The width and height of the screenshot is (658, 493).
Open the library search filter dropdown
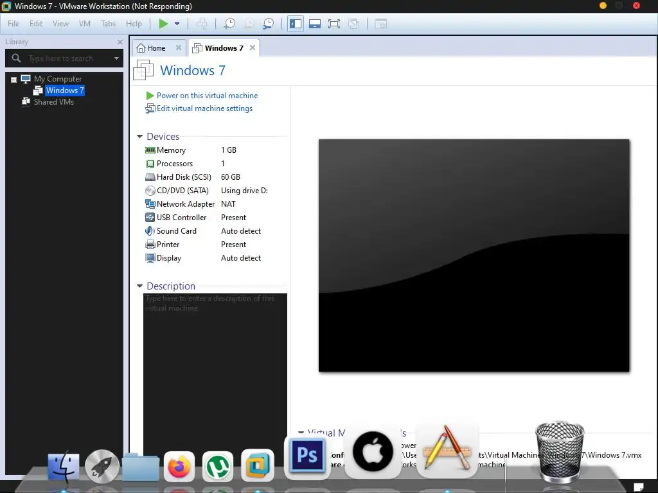pyautogui.click(x=116, y=58)
